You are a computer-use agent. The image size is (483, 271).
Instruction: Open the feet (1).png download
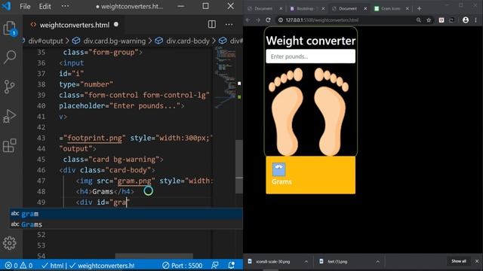click(x=337, y=261)
